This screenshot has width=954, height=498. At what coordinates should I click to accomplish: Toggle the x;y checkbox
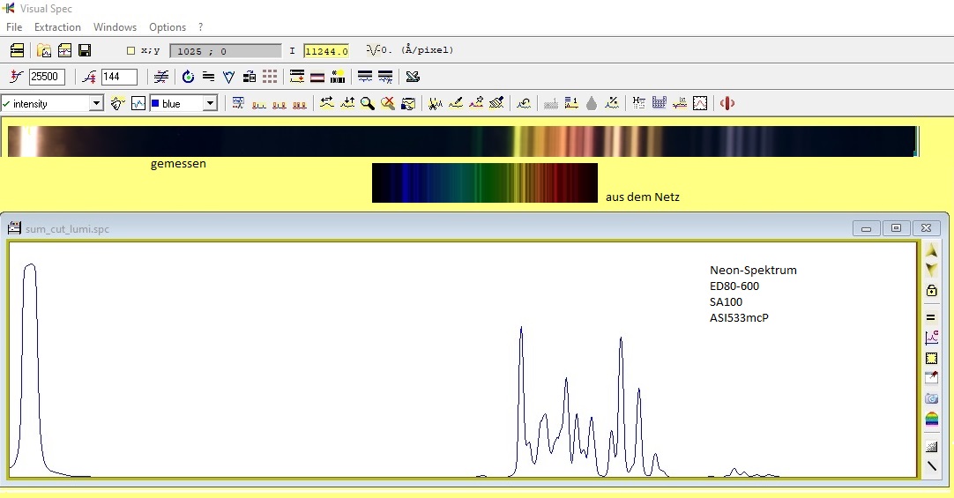[130, 50]
